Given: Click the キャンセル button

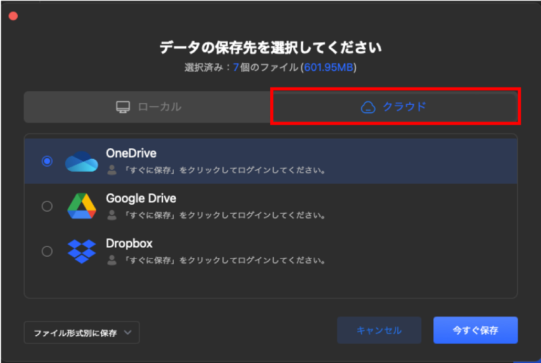Looking at the screenshot, I should pos(379,331).
